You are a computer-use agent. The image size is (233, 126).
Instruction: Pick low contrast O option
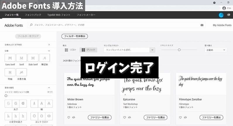pos(34,116)
